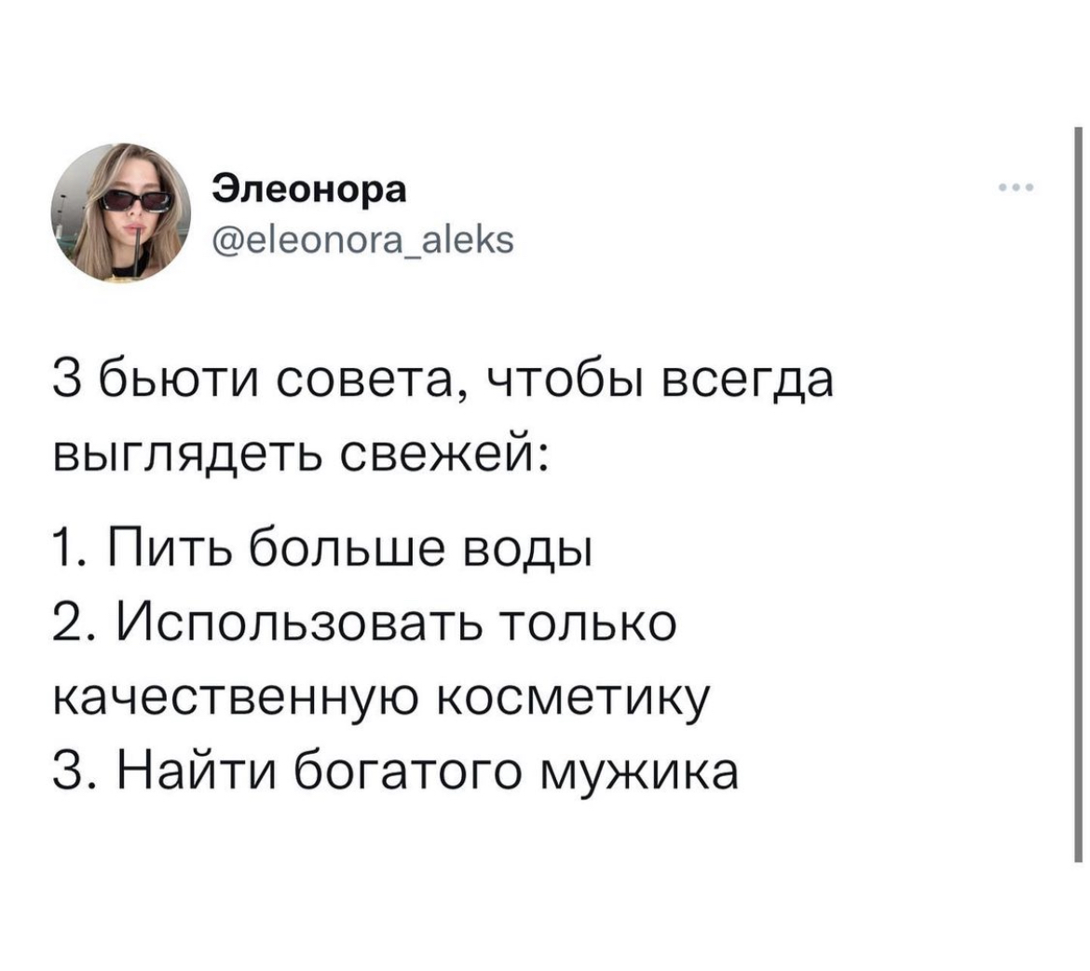
Task: Click the line '3. Найти богатого мужика'
Action: pos(396,772)
